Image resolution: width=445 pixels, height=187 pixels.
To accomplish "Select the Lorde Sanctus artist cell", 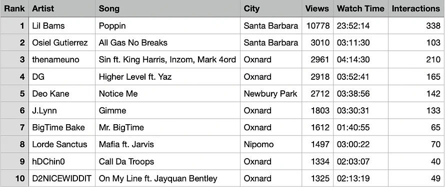I will point(62,145).
